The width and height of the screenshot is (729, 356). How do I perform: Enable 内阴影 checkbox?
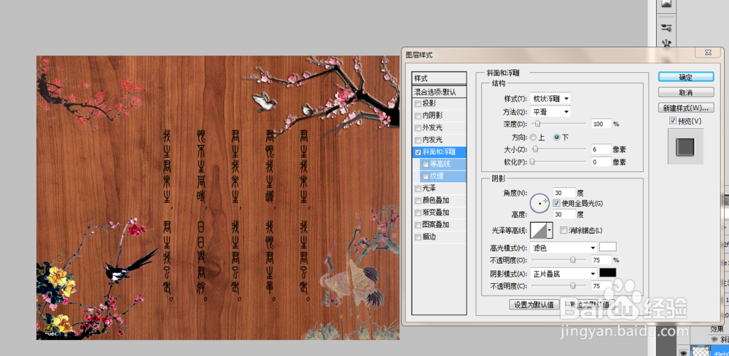coord(418,116)
